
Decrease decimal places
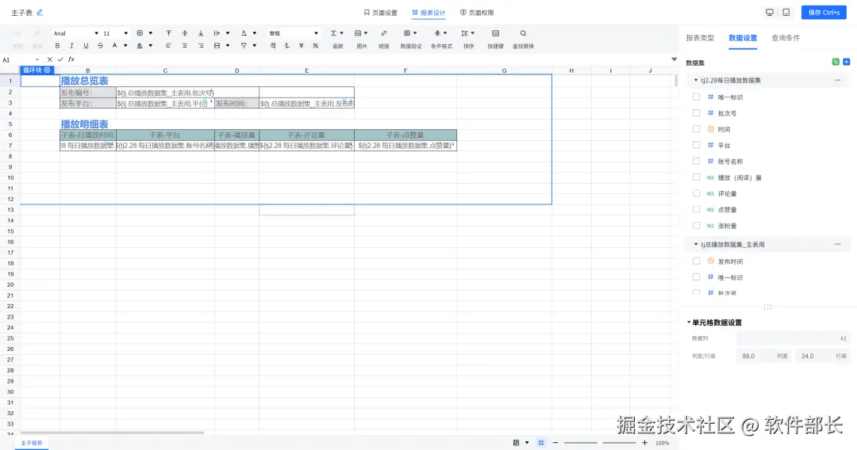[287, 46]
